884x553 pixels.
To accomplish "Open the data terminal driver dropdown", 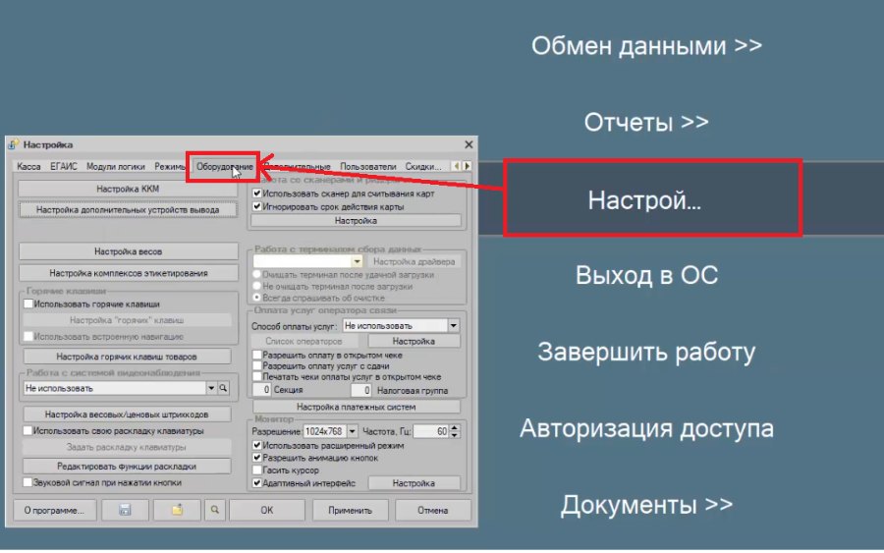I will click(x=357, y=261).
